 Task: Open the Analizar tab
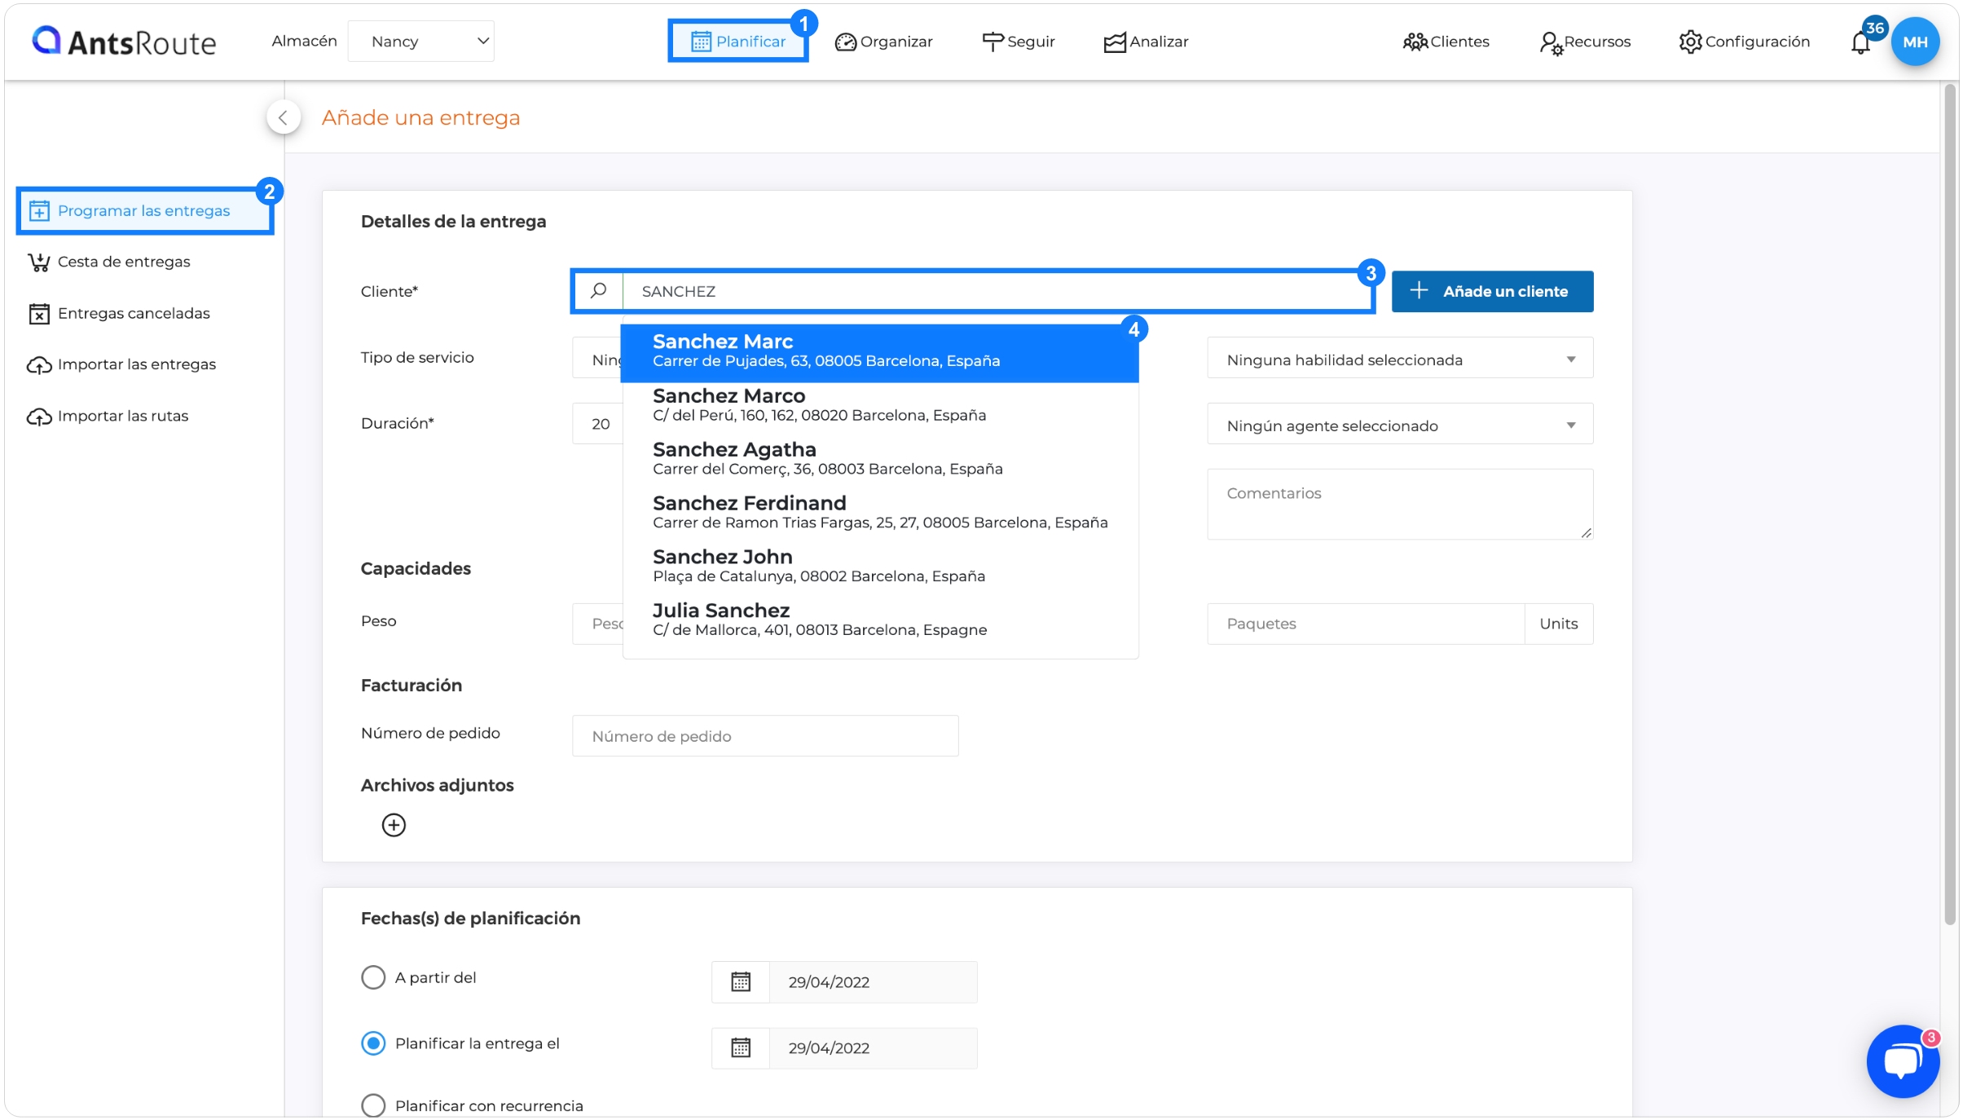click(1146, 42)
